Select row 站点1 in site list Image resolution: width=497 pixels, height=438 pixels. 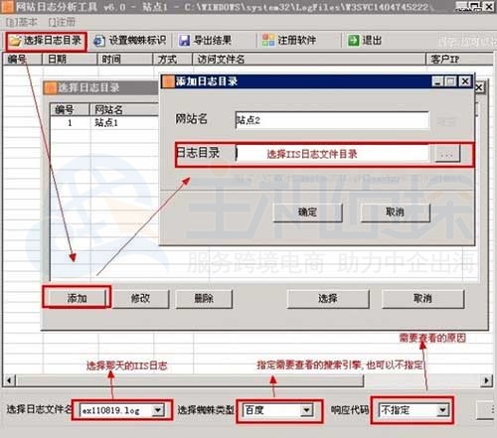(104, 123)
